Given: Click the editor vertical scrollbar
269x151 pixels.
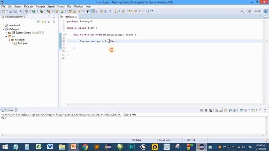Looking at the screenshot, I should [x=264, y=61].
